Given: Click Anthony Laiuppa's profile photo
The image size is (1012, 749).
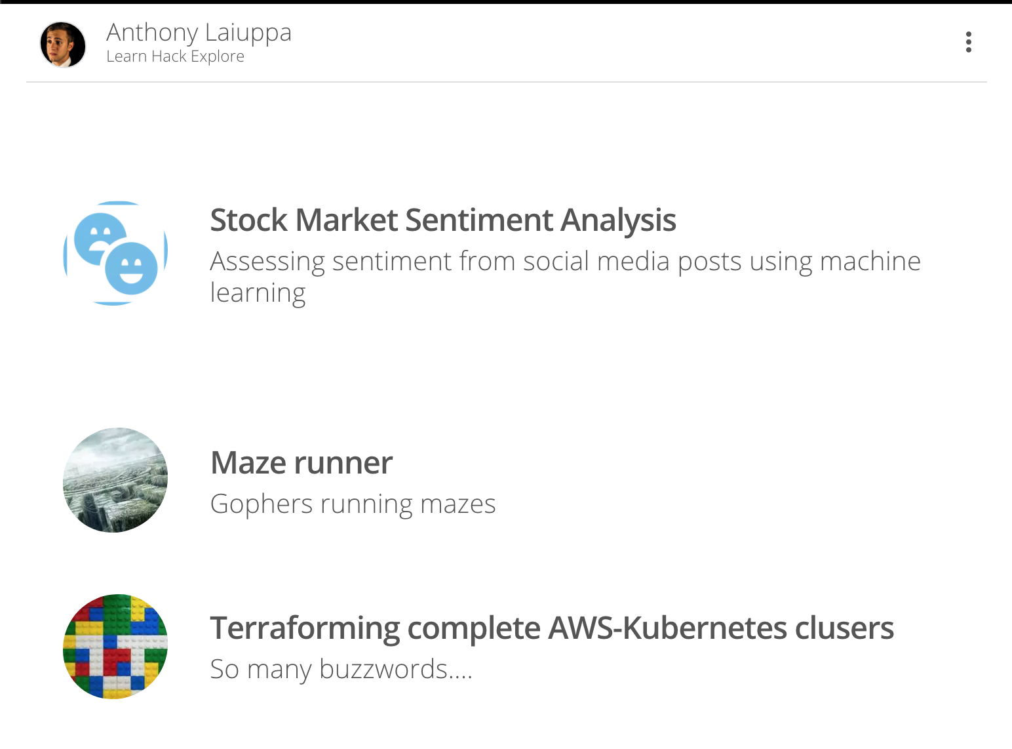Looking at the screenshot, I should click(x=63, y=45).
